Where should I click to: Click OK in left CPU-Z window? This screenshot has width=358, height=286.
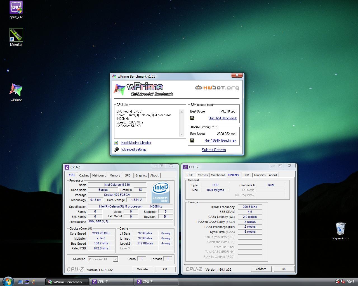(x=165, y=269)
